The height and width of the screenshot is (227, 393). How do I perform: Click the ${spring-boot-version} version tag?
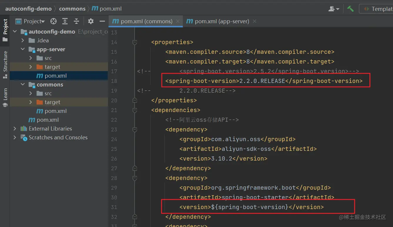pyautogui.click(x=252, y=207)
